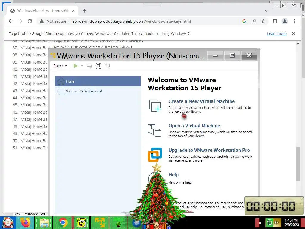The height and width of the screenshot is (229, 305).
Task: Click the scrollbar up arrow in Chrome
Action: tap(298, 43)
